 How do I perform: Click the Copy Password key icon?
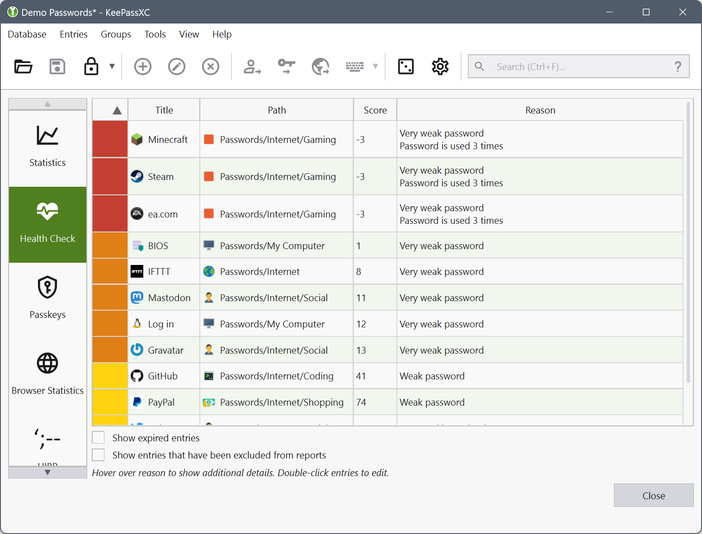click(x=286, y=66)
